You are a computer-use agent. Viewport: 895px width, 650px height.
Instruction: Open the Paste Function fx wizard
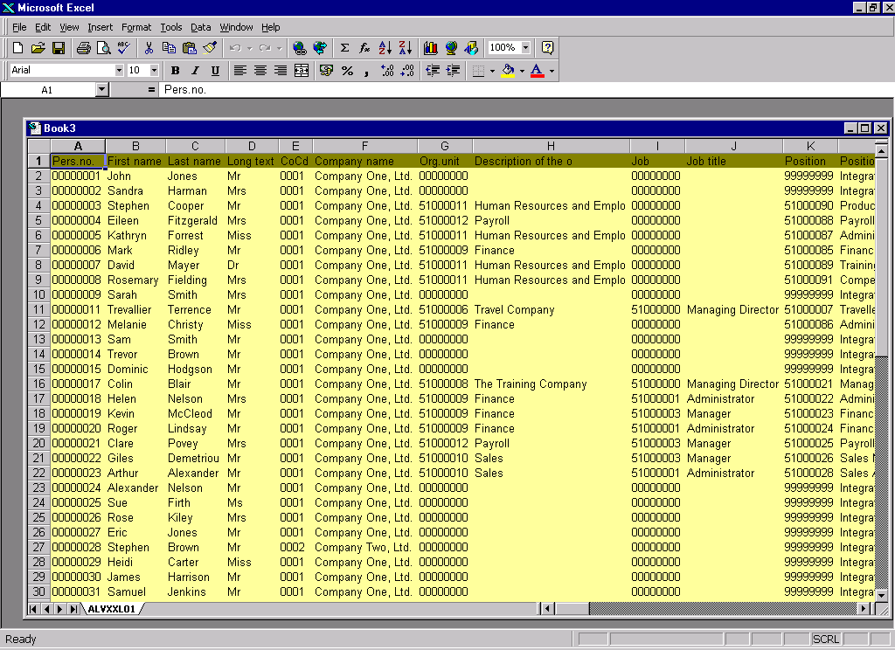(364, 48)
